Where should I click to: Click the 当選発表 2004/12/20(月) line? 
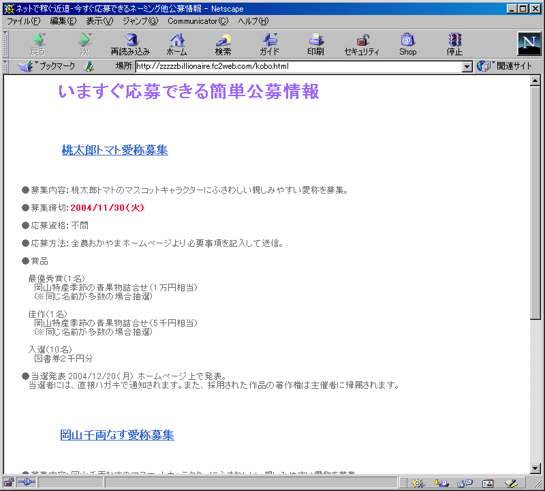tap(125, 376)
